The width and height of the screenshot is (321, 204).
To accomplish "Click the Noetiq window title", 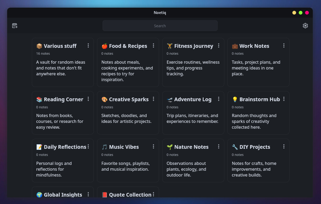I will 160,13.
